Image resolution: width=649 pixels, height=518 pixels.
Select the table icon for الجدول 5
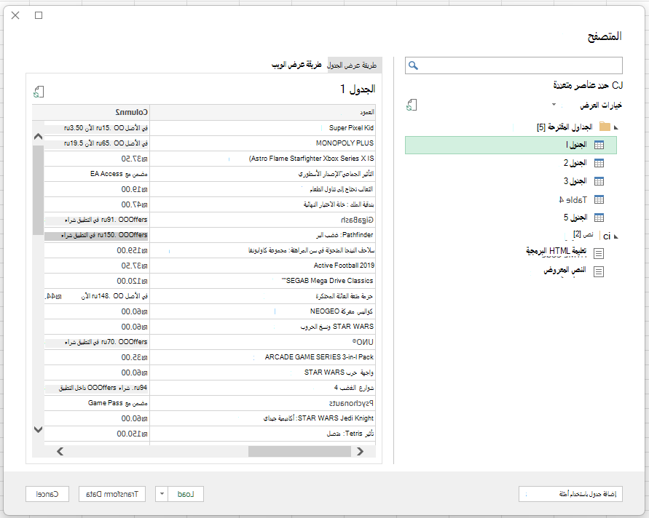(x=599, y=218)
